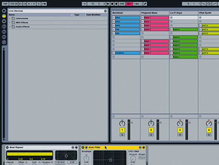Launch the 'variation' clip in Backbeat
This screenshot has height=165, width=219.
point(113,53)
